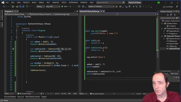Open the FILE menu
The width and height of the screenshot is (181, 102).
(x=7, y=3)
